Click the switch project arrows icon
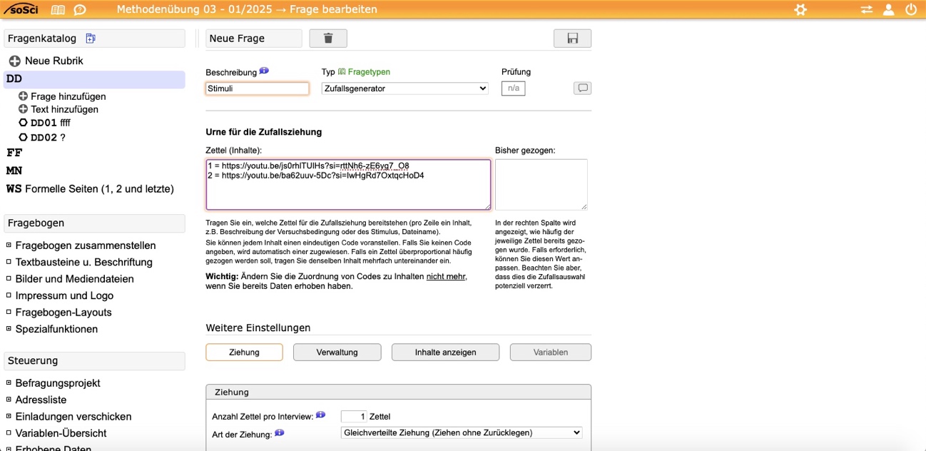The width and height of the screenshot is (926, 451). pos(866,10)
